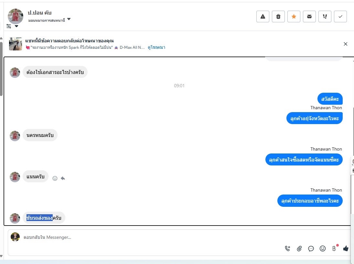This screenshot has width=354, height=264.
Task: Send a thumbs up like
Action: click(346, 249)
